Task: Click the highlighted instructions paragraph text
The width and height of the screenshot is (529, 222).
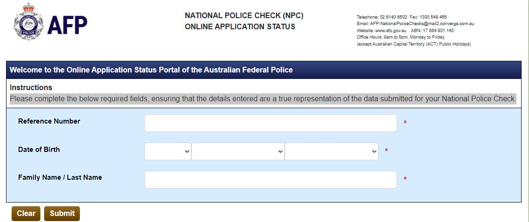Action: click(x=263, y=99)
